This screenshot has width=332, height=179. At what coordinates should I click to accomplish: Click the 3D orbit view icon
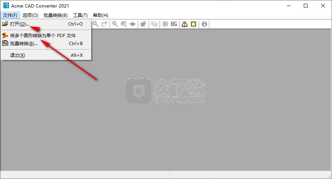point(132,24)
